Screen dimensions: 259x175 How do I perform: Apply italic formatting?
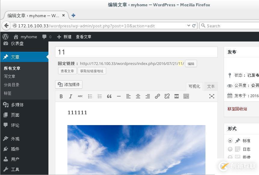71,96
